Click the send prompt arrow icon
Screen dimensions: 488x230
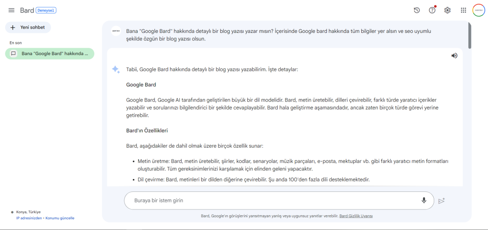441,201
